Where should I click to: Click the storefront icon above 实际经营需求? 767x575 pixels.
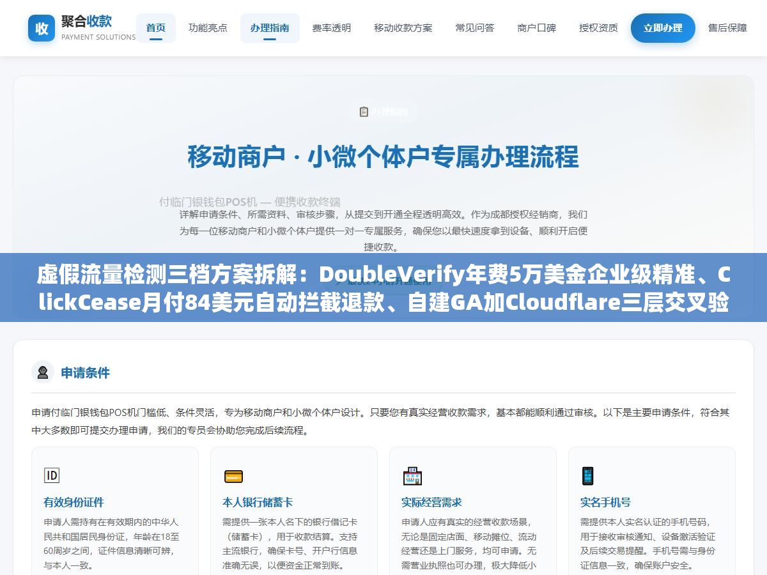412,476
